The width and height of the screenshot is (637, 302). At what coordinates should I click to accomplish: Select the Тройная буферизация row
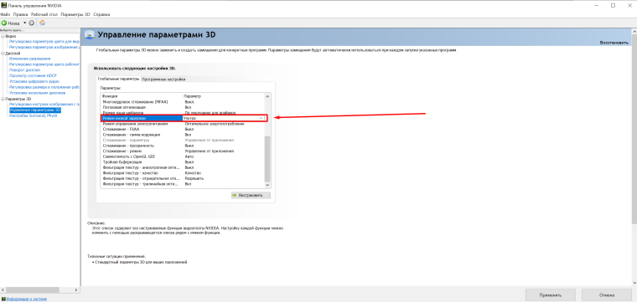[x=183, y=161]
